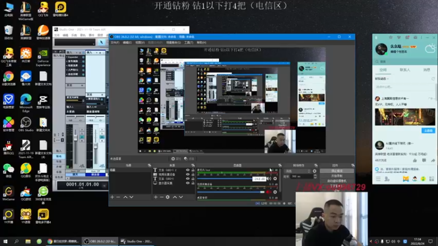Move selected source up in OBS Sources panel
This screenshot has width=438, height=246.
pos(175,197)
